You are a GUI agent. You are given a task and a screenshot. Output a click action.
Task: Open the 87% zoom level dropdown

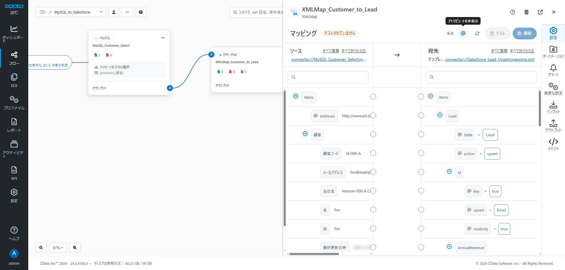pyautogui.click(x=58, y=248)
